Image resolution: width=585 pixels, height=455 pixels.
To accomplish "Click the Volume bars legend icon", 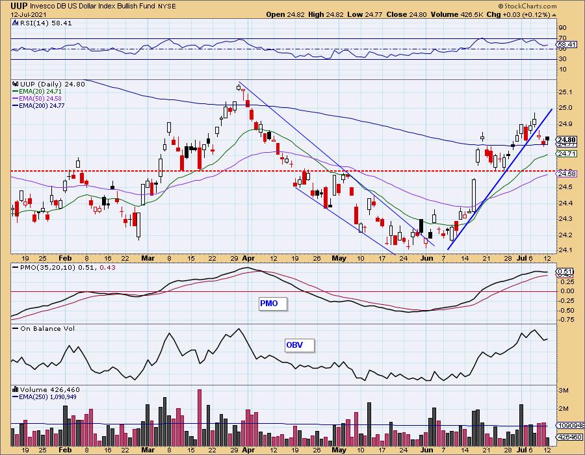I will tap(15, 389).
